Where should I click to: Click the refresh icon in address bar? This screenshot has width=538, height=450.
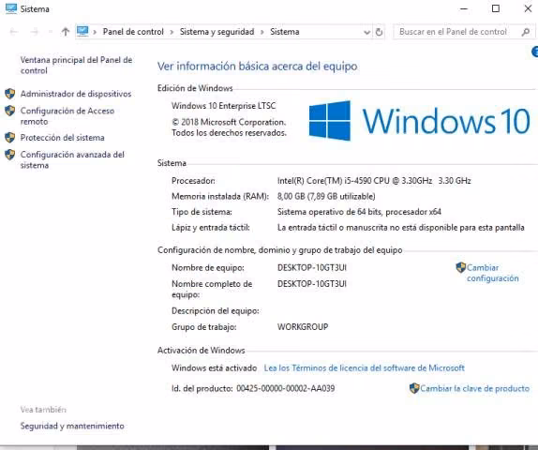point(379,32)
